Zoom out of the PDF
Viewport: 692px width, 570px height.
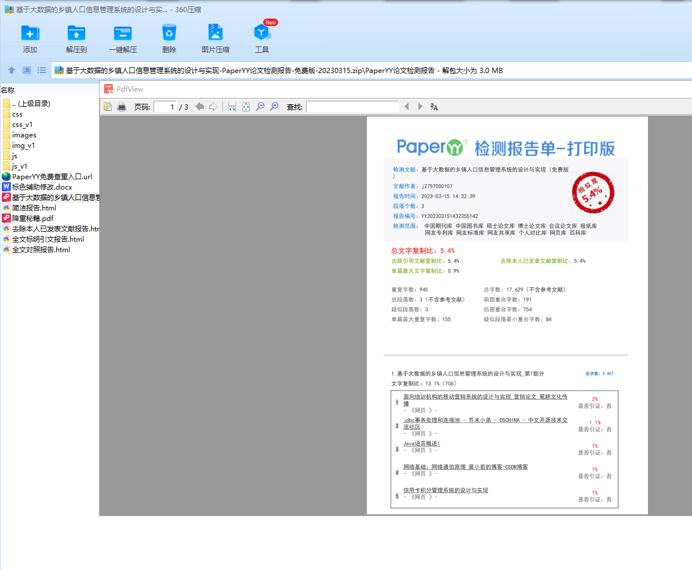[x=260, y=107]
